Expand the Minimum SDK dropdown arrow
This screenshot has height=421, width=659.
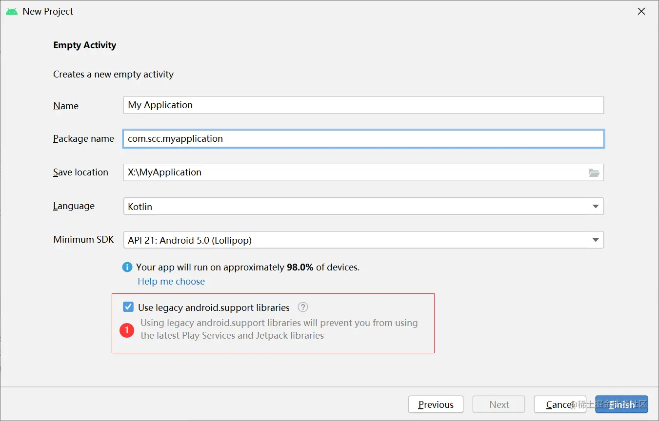pos(595,240)
